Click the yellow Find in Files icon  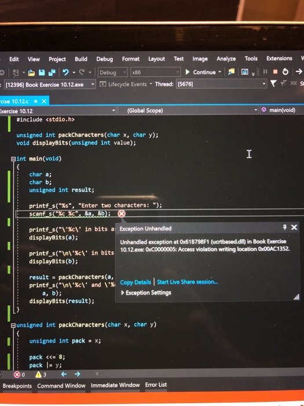[231, 72]
